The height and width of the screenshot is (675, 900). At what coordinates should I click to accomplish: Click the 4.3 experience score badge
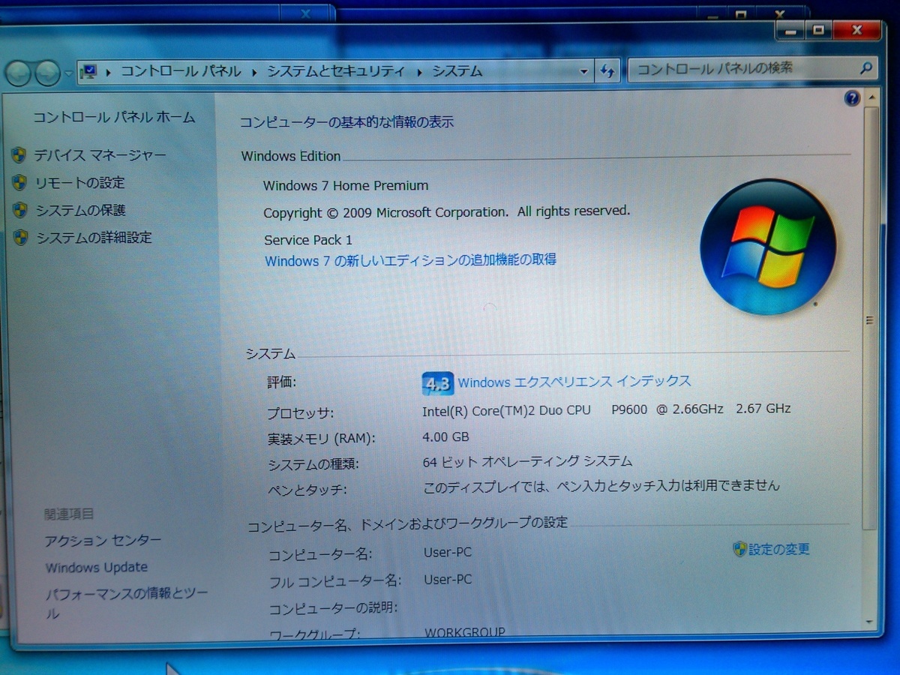(x=437, y=383)
